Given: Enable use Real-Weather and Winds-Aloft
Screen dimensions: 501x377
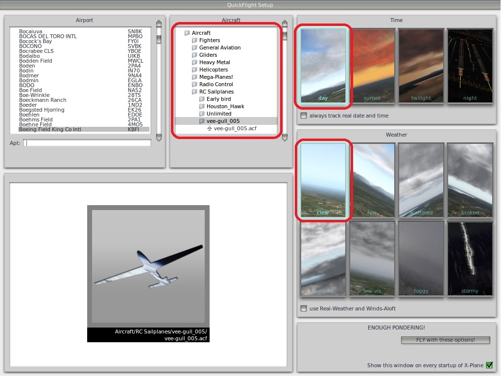Looking at the screenshot, I should point(304,309).
